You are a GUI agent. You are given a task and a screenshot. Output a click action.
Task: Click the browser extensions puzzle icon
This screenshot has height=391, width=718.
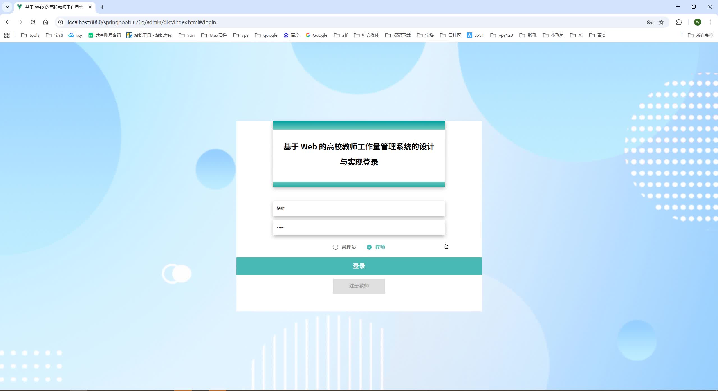click(x=679, y=22)
